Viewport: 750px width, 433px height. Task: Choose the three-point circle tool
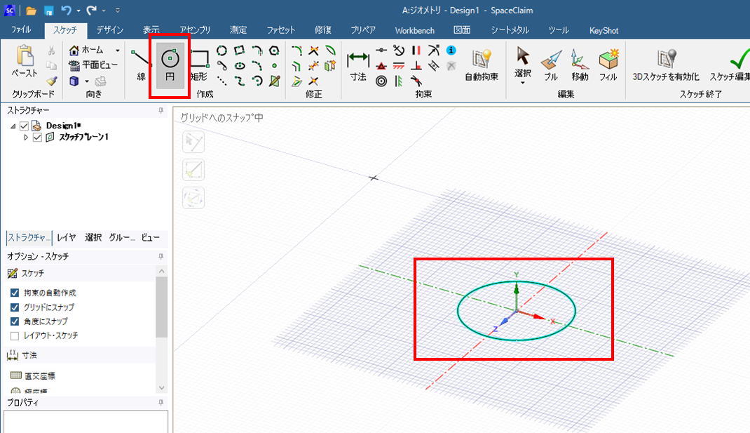(x=221, y=51)
